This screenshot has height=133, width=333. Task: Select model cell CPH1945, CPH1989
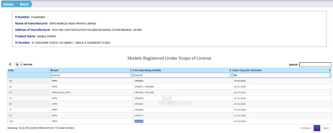coord(144,92)
